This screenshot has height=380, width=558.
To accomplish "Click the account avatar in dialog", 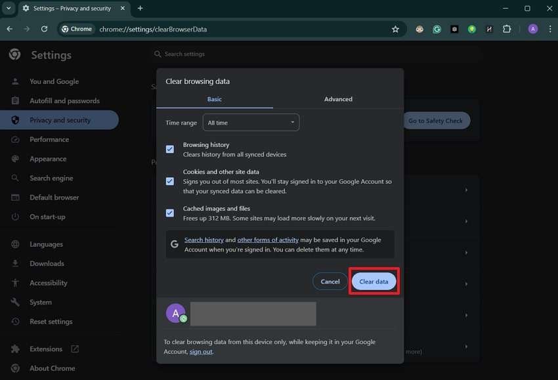I will click(x=176, y=314).
